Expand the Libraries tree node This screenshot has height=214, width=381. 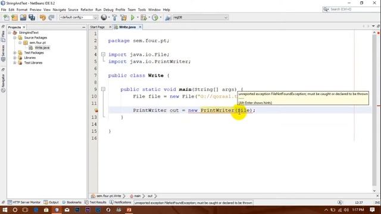click(15, 58)
